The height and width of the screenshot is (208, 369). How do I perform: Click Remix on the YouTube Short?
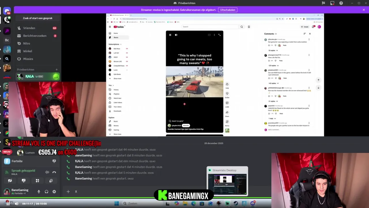pos(227,122)
